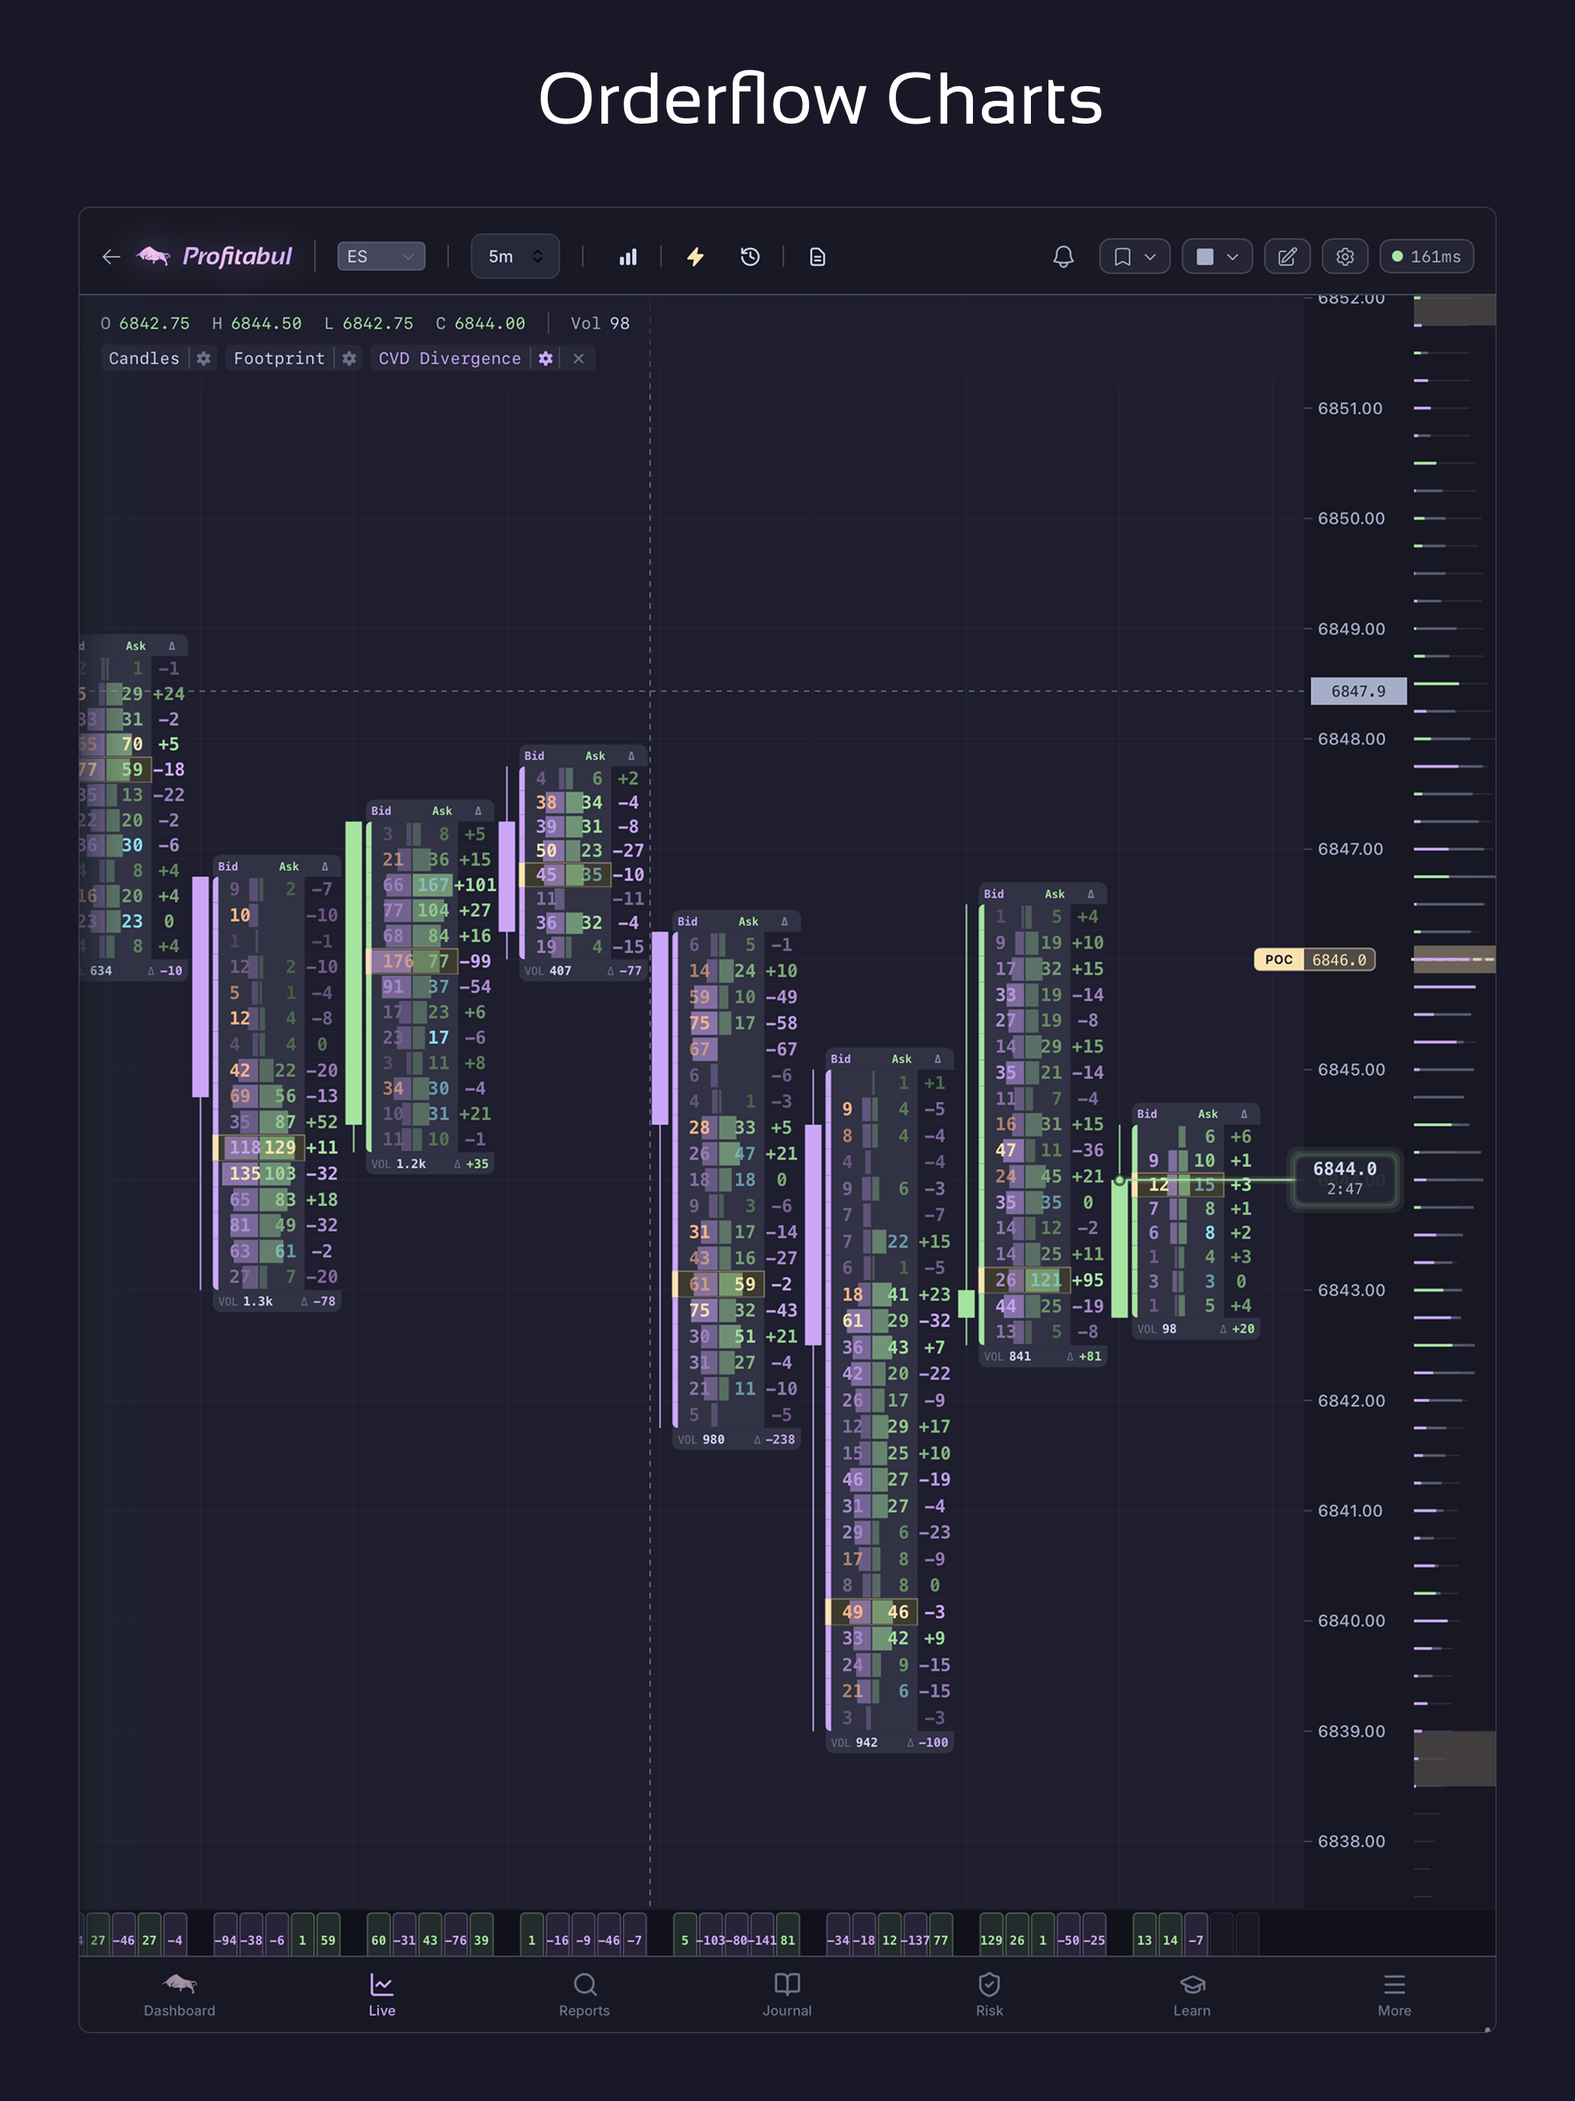Click the 161ms latency status indicator
The image size is (1575, 2101).
pyautogui.click(x=1426, y=257)
